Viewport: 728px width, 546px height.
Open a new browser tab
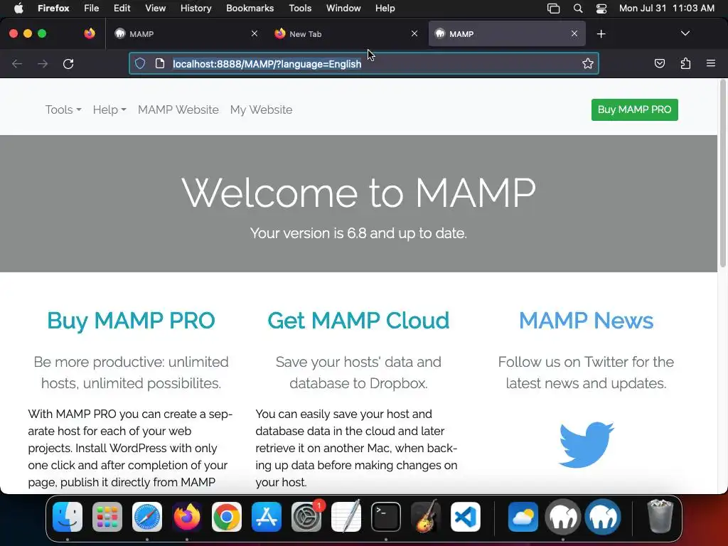coord(601,34)
